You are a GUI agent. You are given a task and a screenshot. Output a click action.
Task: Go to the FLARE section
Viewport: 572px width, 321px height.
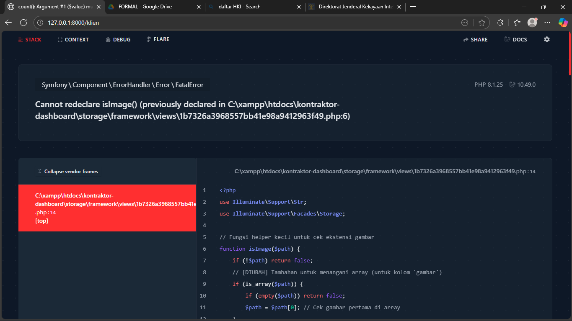pos(158,39)
